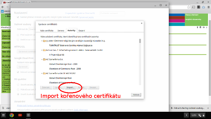Click the home icon on the page

point(200,27)
